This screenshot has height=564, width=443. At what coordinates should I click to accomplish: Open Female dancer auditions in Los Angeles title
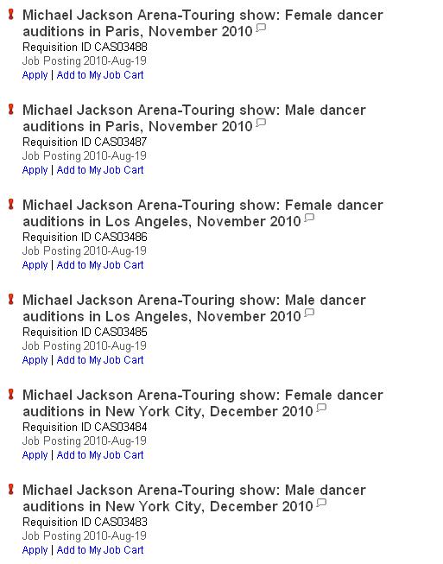[203, 213]
